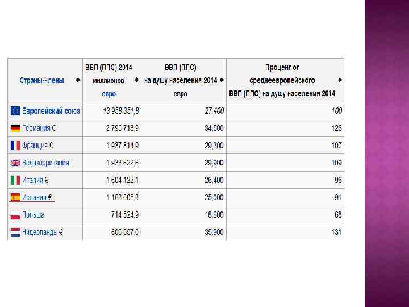409x307 pixels.
Task: Click the Polish flag icon
Action: tap(15, 215)
